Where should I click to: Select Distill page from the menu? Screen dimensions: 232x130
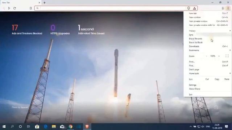(208, 70)
